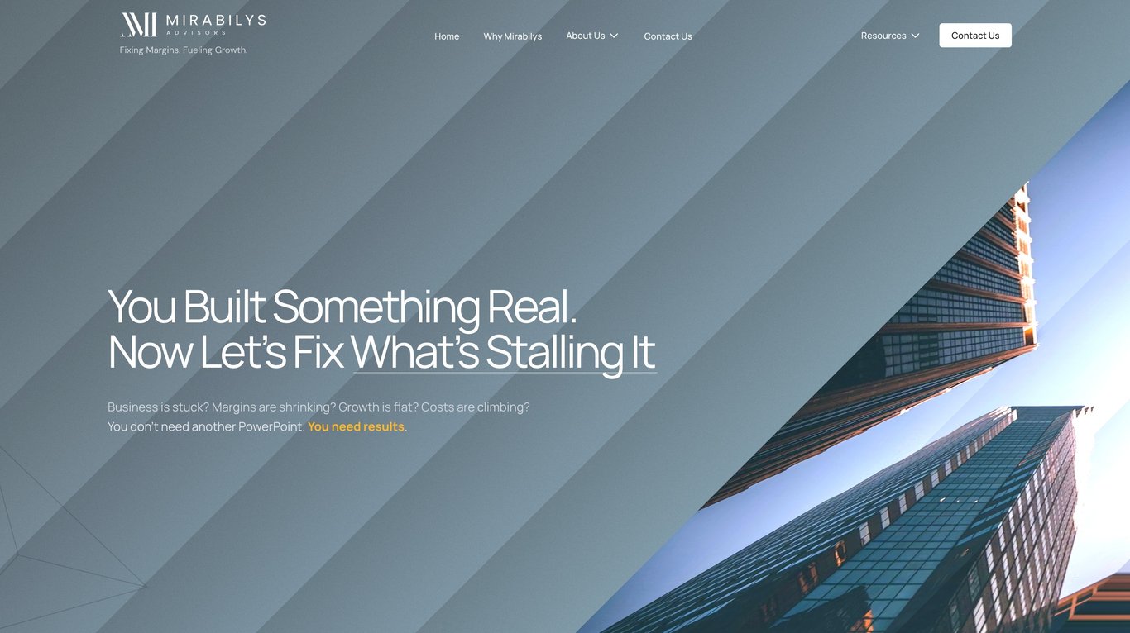Click the white Contact Us button
The image size is (1130, 633).
click(975, 36)
